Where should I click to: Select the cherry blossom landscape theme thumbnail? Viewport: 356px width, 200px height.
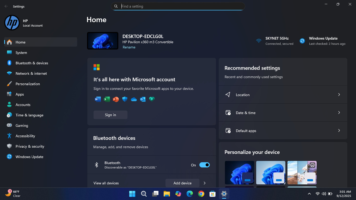pyautogui.click(x=302, y=173)
